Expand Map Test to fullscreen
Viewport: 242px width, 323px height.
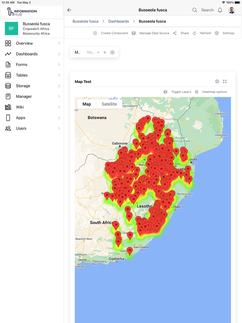click(225, 81)
